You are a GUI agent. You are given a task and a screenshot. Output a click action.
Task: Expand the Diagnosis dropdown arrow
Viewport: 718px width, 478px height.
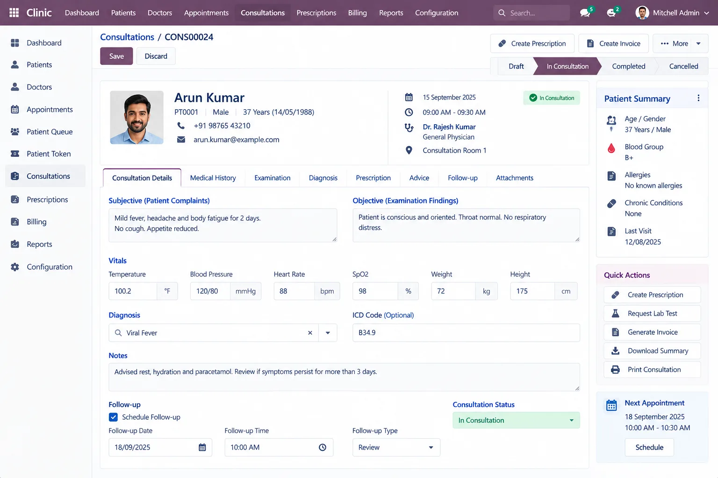[328, 333]
